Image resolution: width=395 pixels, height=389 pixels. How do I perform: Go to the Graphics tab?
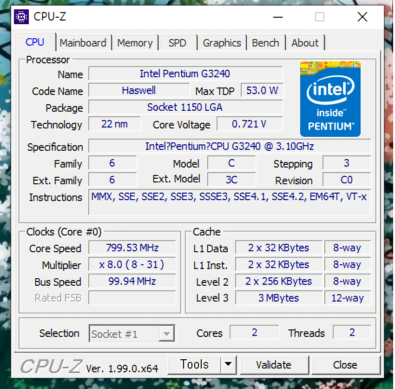[x=222, y=43]
